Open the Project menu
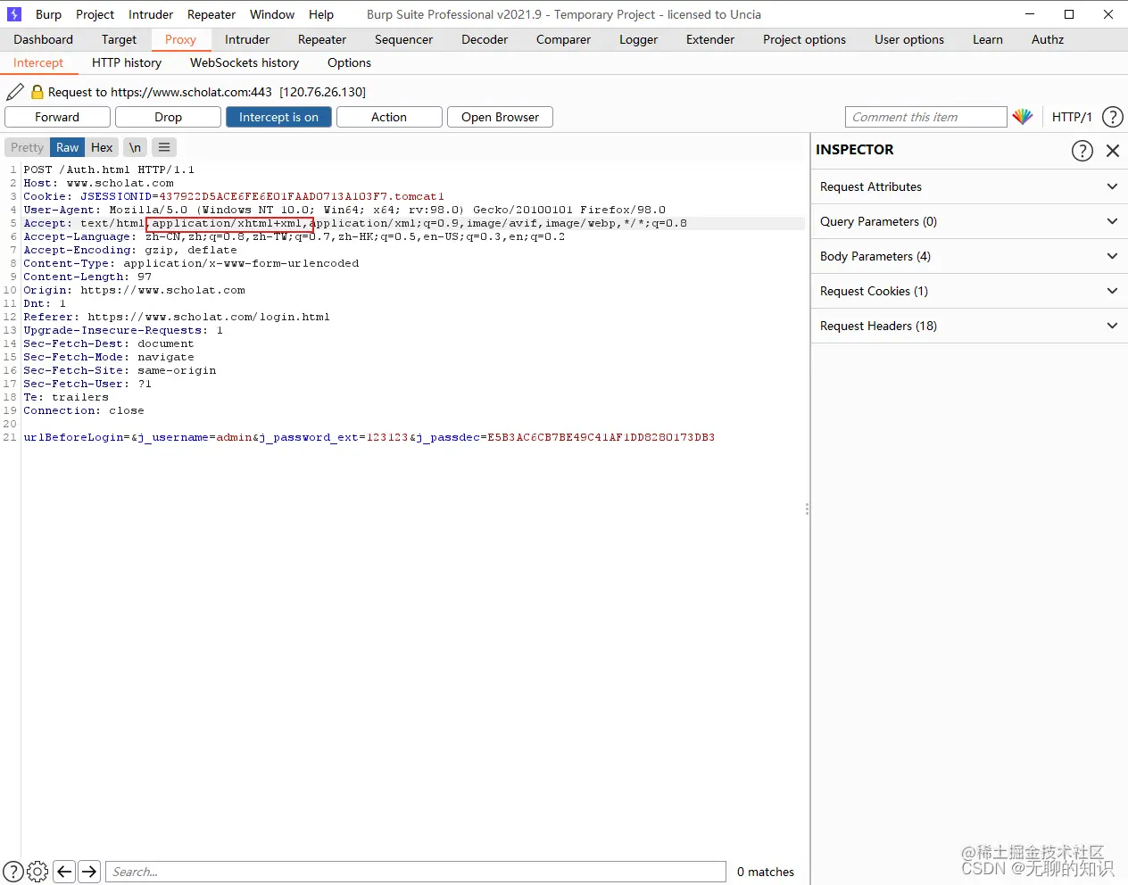Viewport: 1128px width, 885px height. click(x=95, y=14)
